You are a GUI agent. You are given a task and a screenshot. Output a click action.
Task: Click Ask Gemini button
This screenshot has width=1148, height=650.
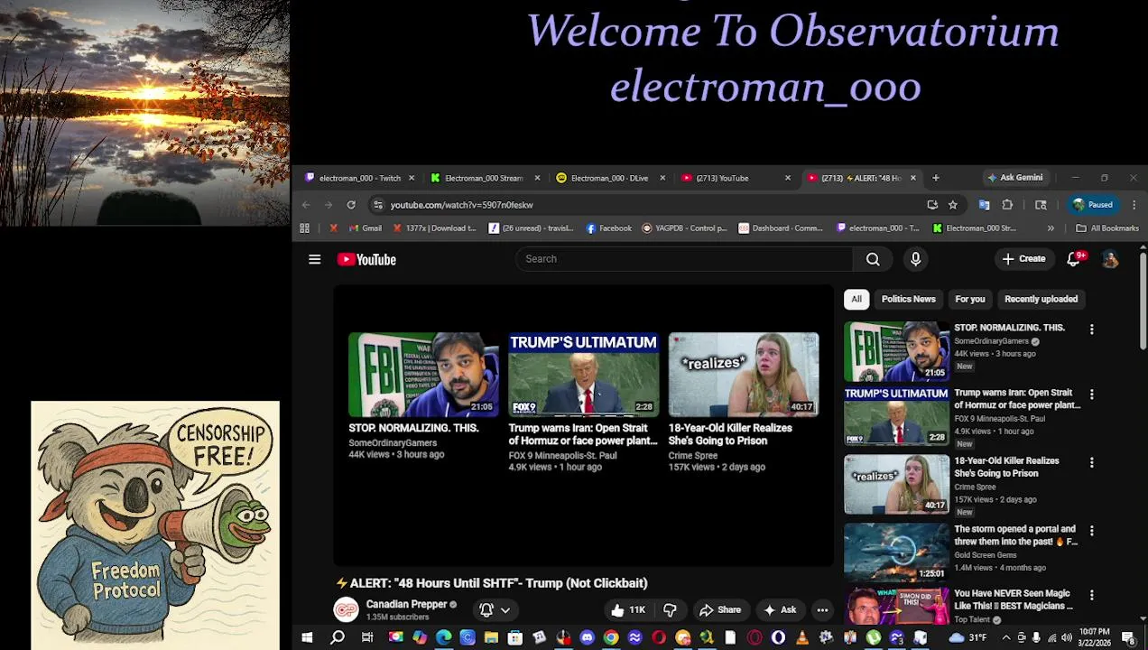[x=1015, y=178]
